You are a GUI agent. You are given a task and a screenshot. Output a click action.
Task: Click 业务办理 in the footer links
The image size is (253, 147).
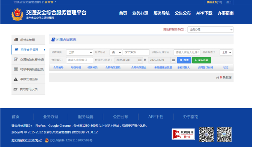pyautogui.click(x=51, y=117)
